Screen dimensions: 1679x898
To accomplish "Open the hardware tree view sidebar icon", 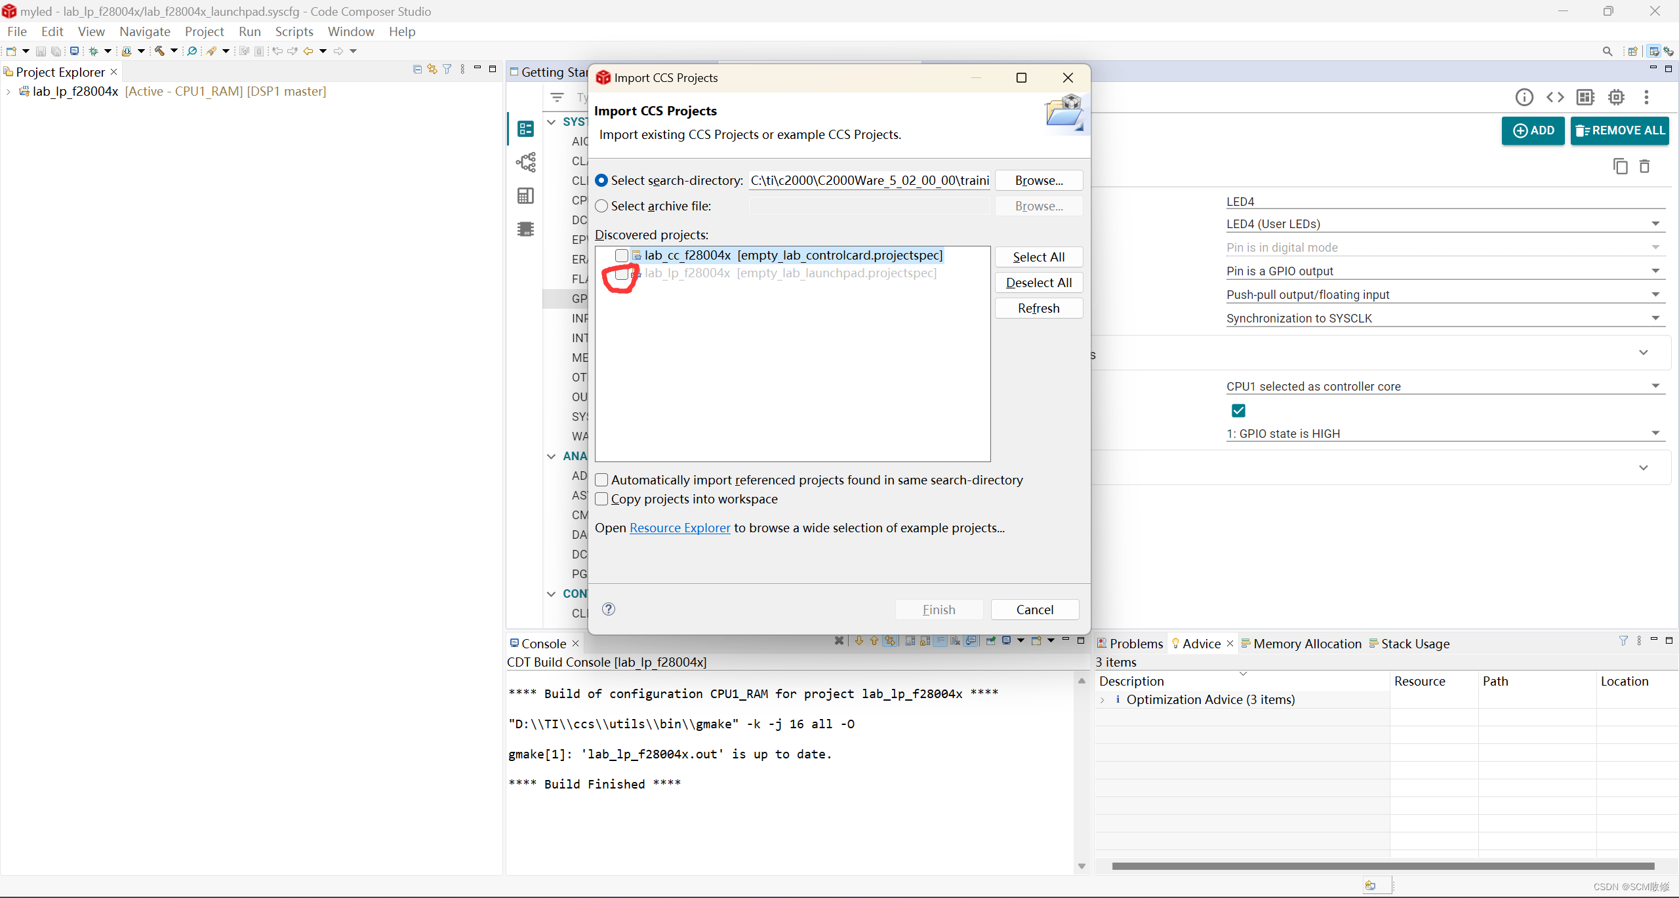I will pyautogui.click(x=525, y=162).
